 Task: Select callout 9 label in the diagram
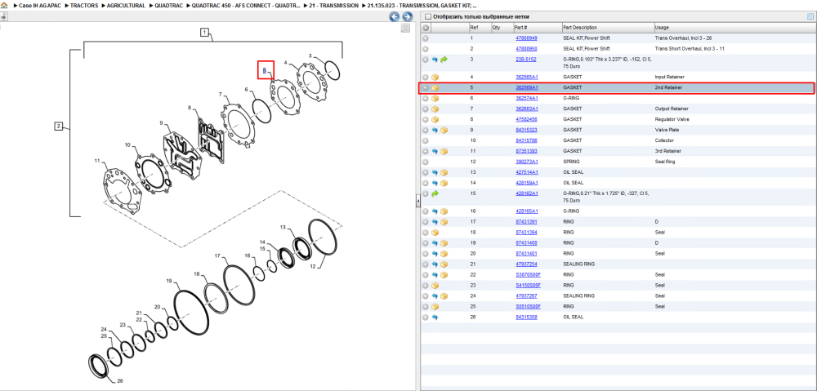point(162,123)
